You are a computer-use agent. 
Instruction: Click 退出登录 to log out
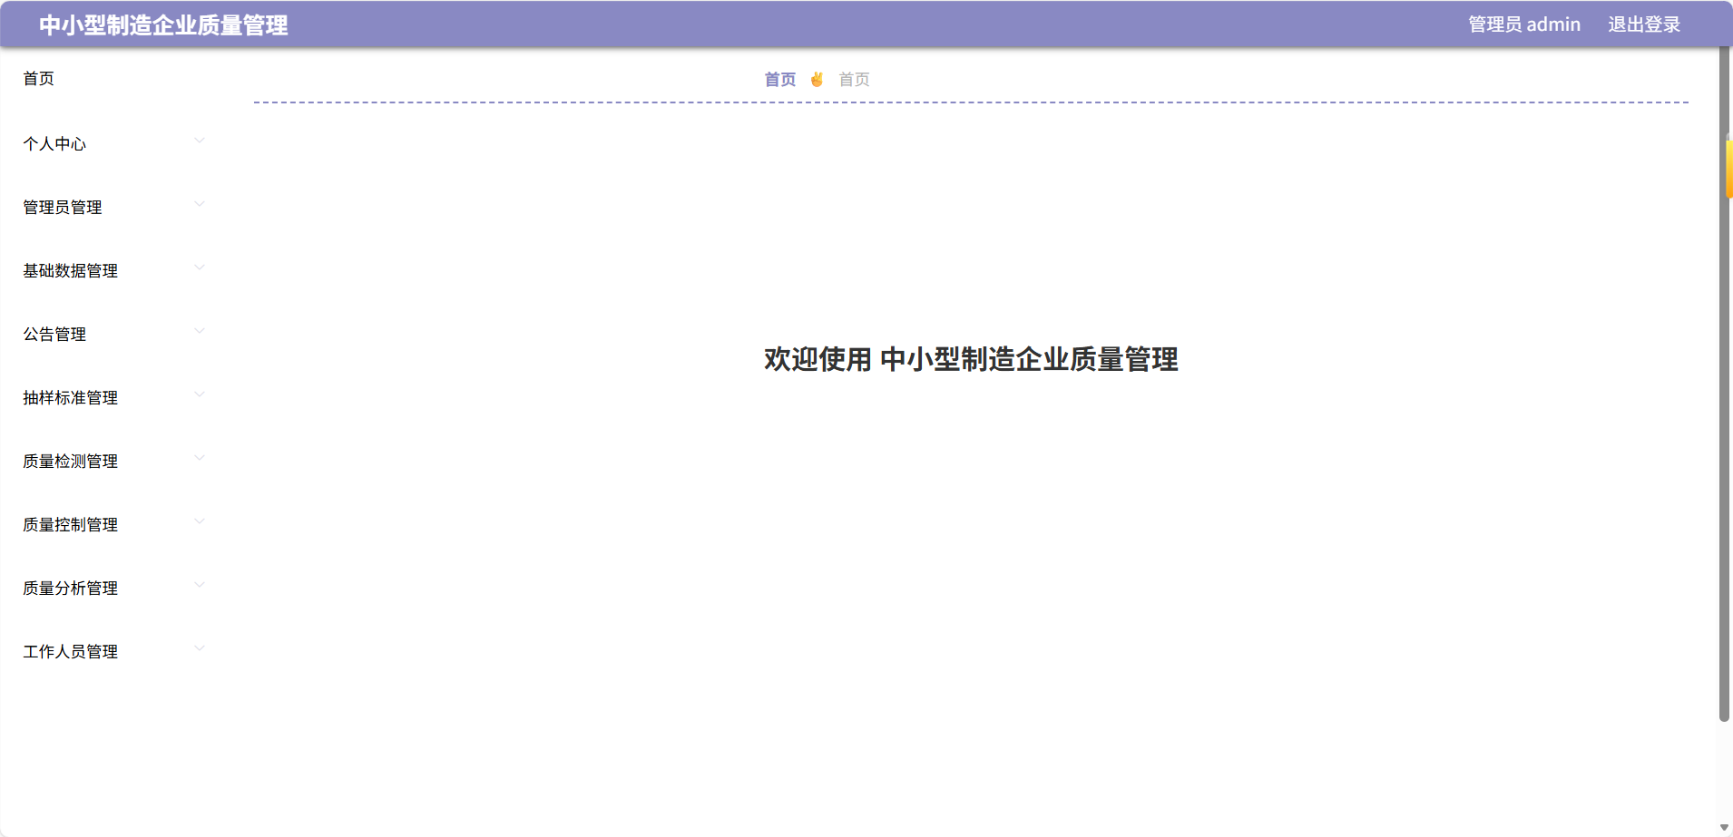[1644, 24]
